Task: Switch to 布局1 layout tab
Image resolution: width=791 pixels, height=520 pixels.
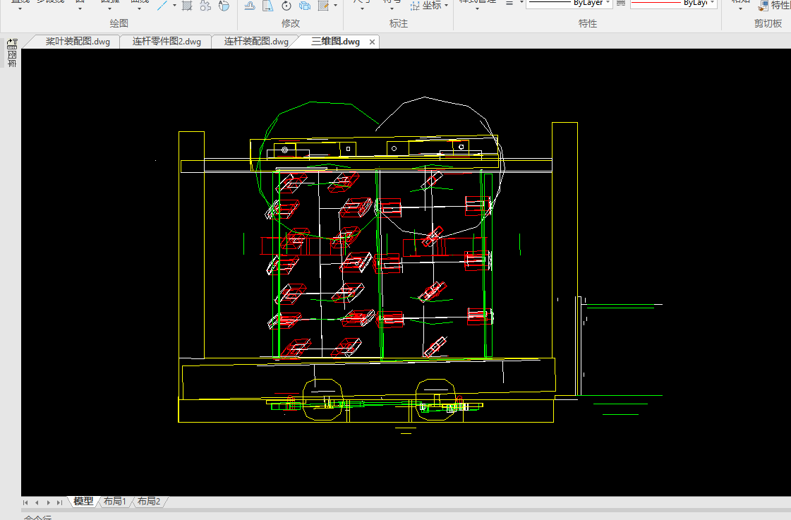Action: tap(114, 502)
